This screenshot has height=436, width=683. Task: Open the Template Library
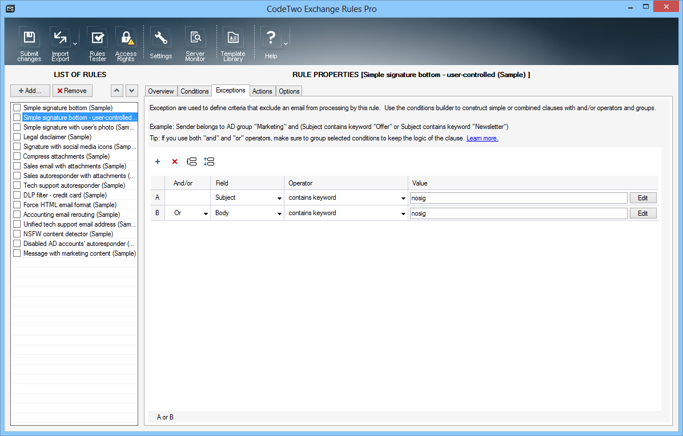point(233,45)
